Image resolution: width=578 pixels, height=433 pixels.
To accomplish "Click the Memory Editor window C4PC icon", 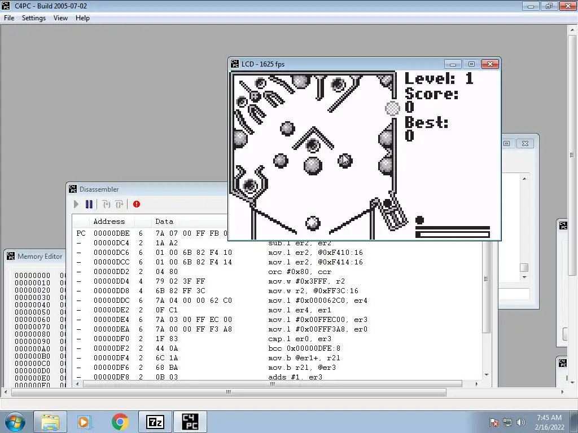I will point(11,256).
